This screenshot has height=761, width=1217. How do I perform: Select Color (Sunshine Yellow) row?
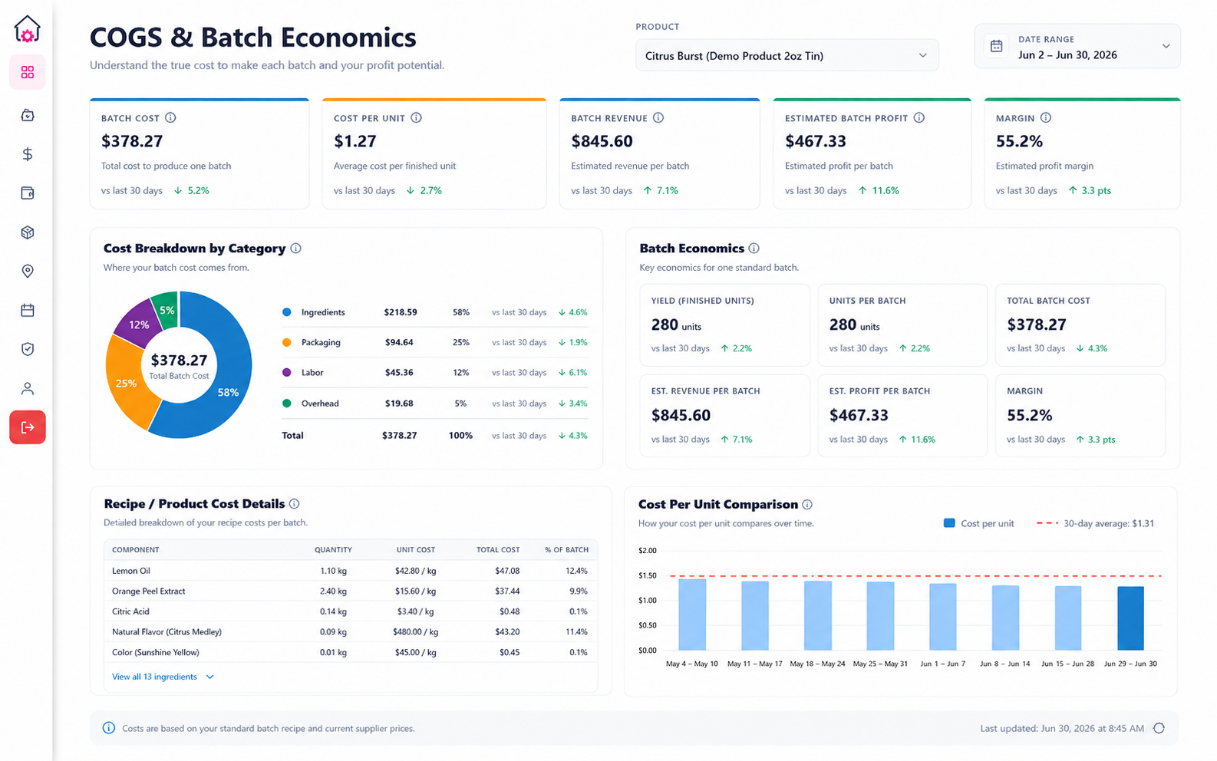pyautogui.click(x=351, y=652)
